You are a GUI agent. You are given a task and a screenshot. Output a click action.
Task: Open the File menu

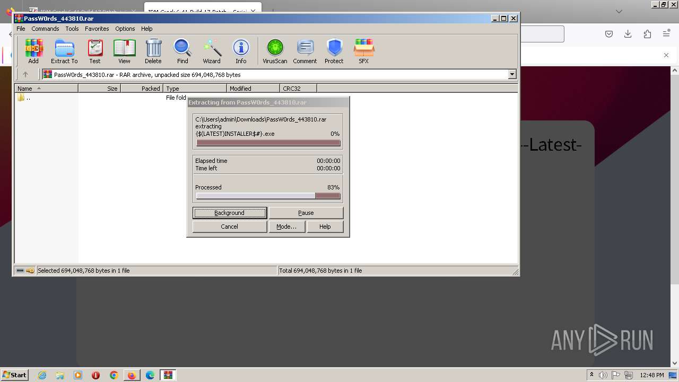click(x=21, y=29)
